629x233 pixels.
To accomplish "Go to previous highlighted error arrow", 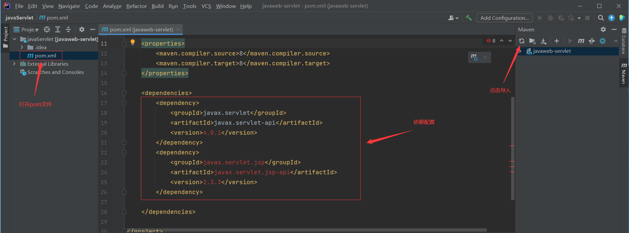I will pyautogui.click(x=502, y=41).
